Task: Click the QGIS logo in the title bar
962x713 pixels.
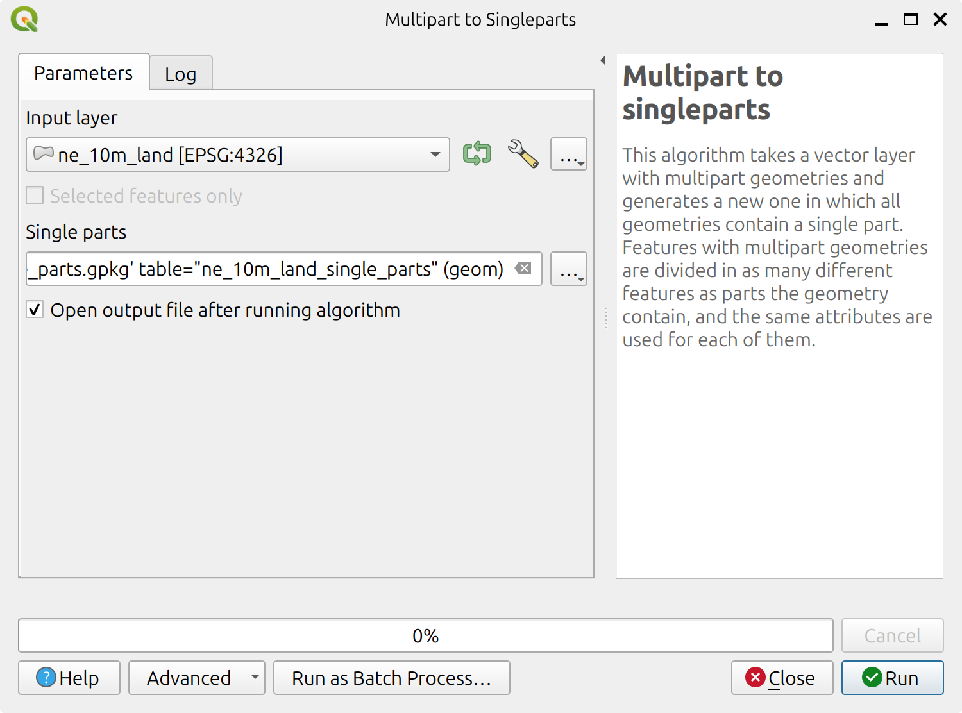Action: coord(24,19)
